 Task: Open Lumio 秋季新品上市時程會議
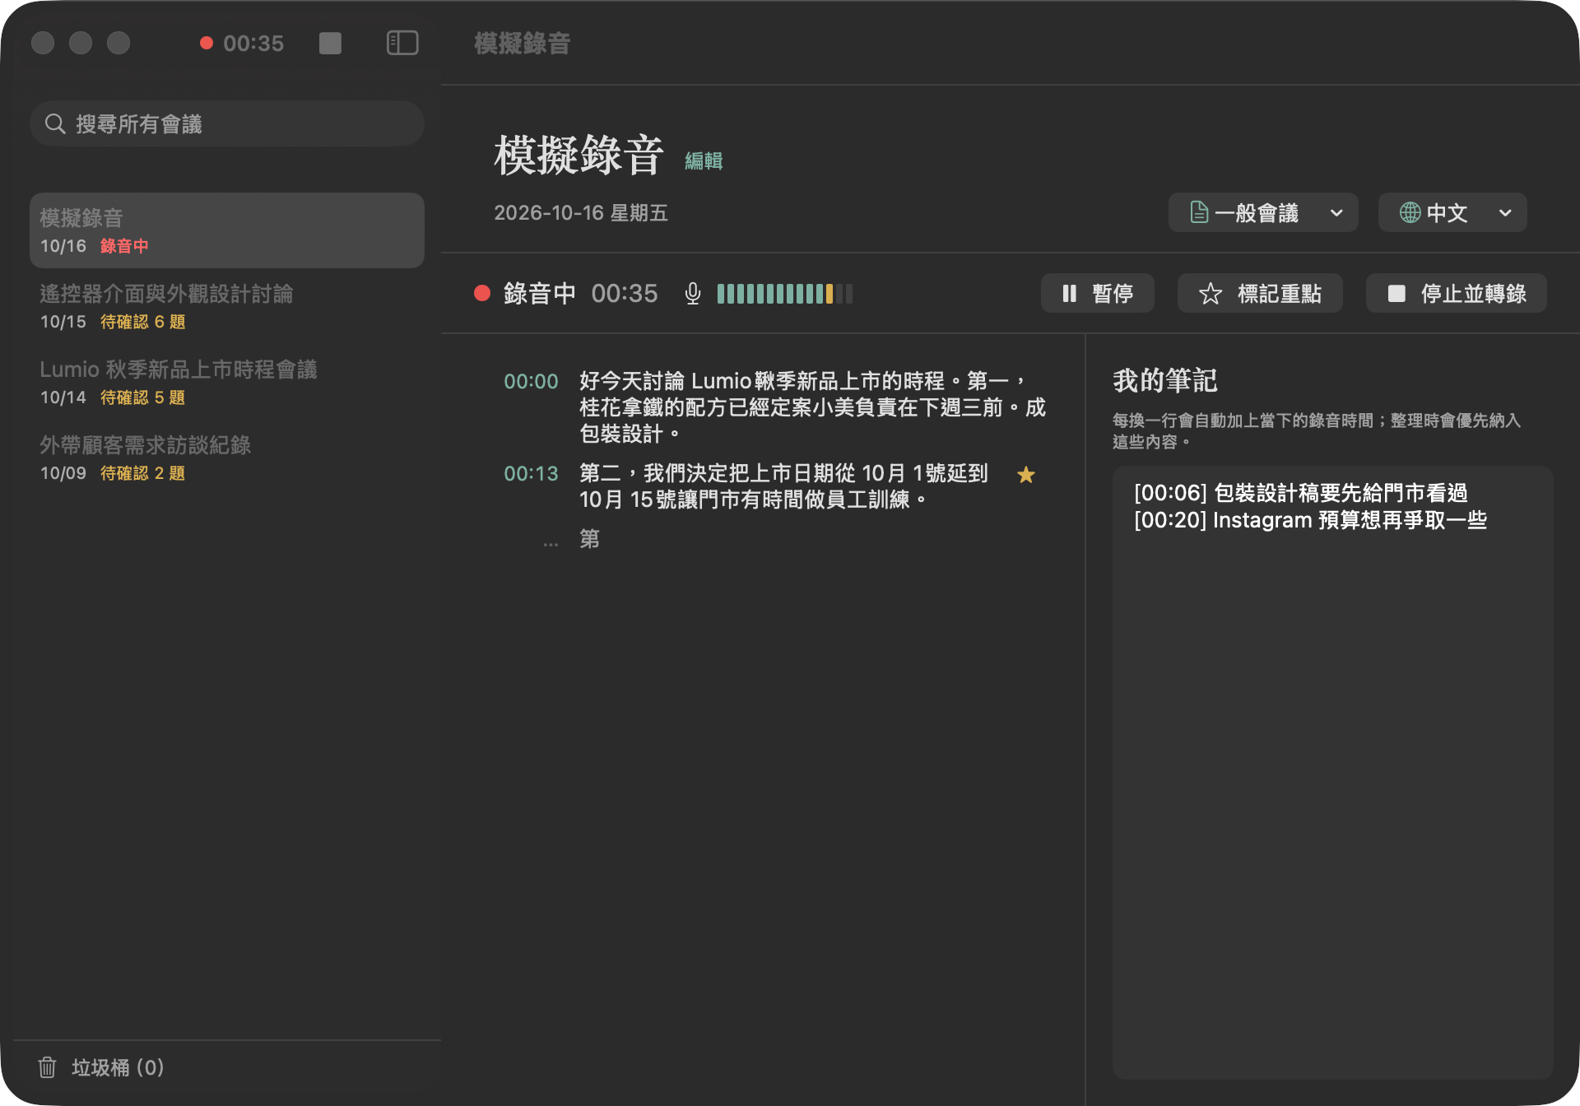227,382
